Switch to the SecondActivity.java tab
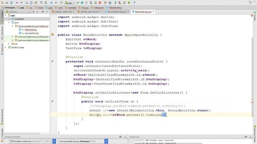 [x=117, y=12]
